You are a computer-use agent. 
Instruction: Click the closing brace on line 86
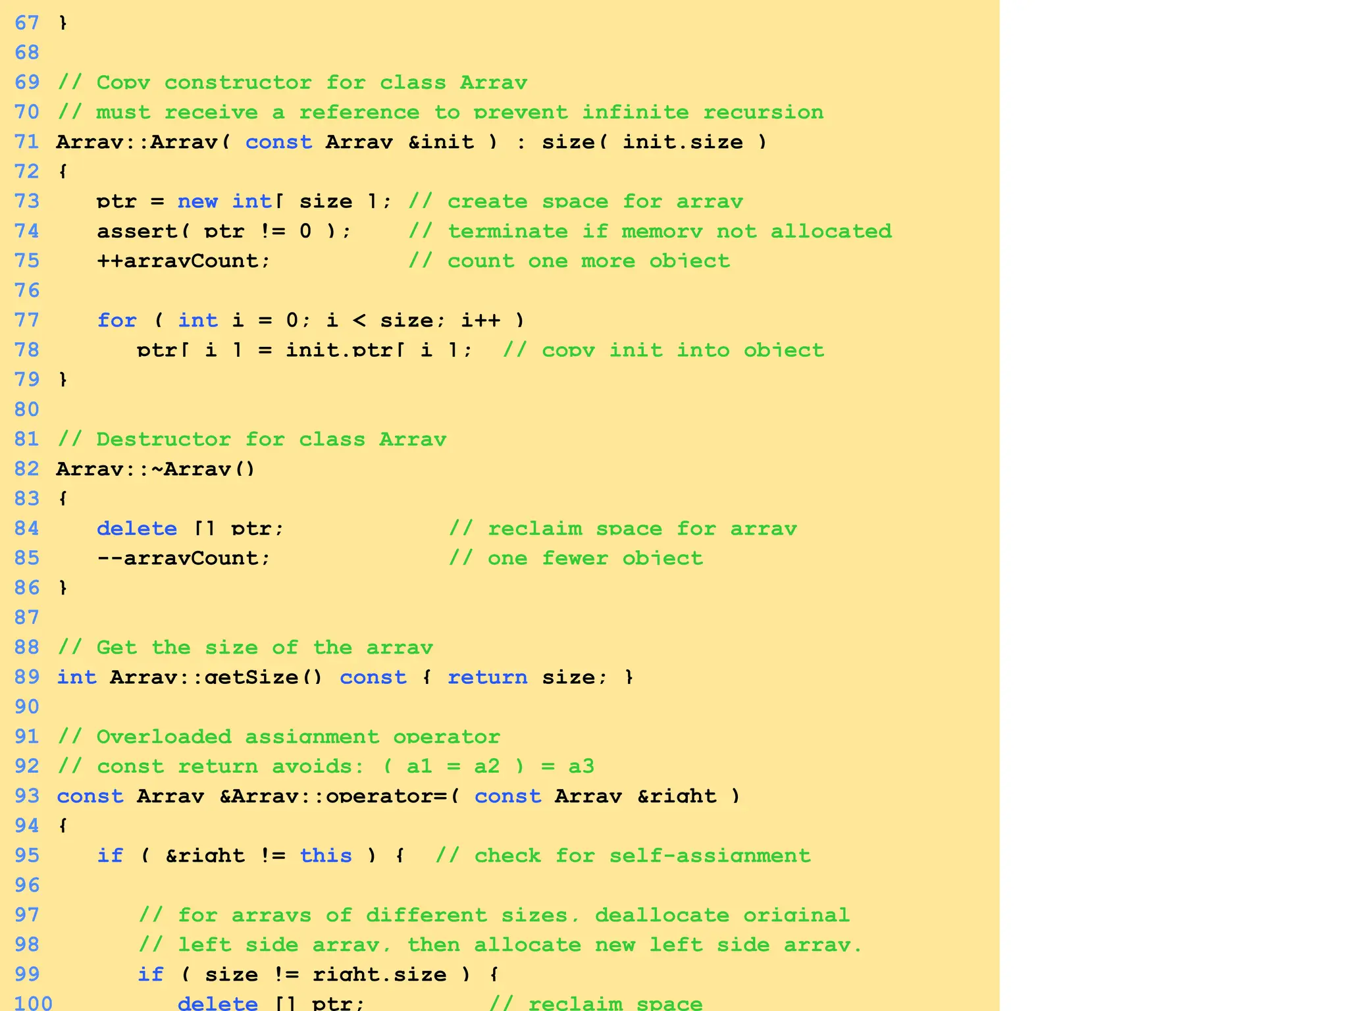click(63, 588)
